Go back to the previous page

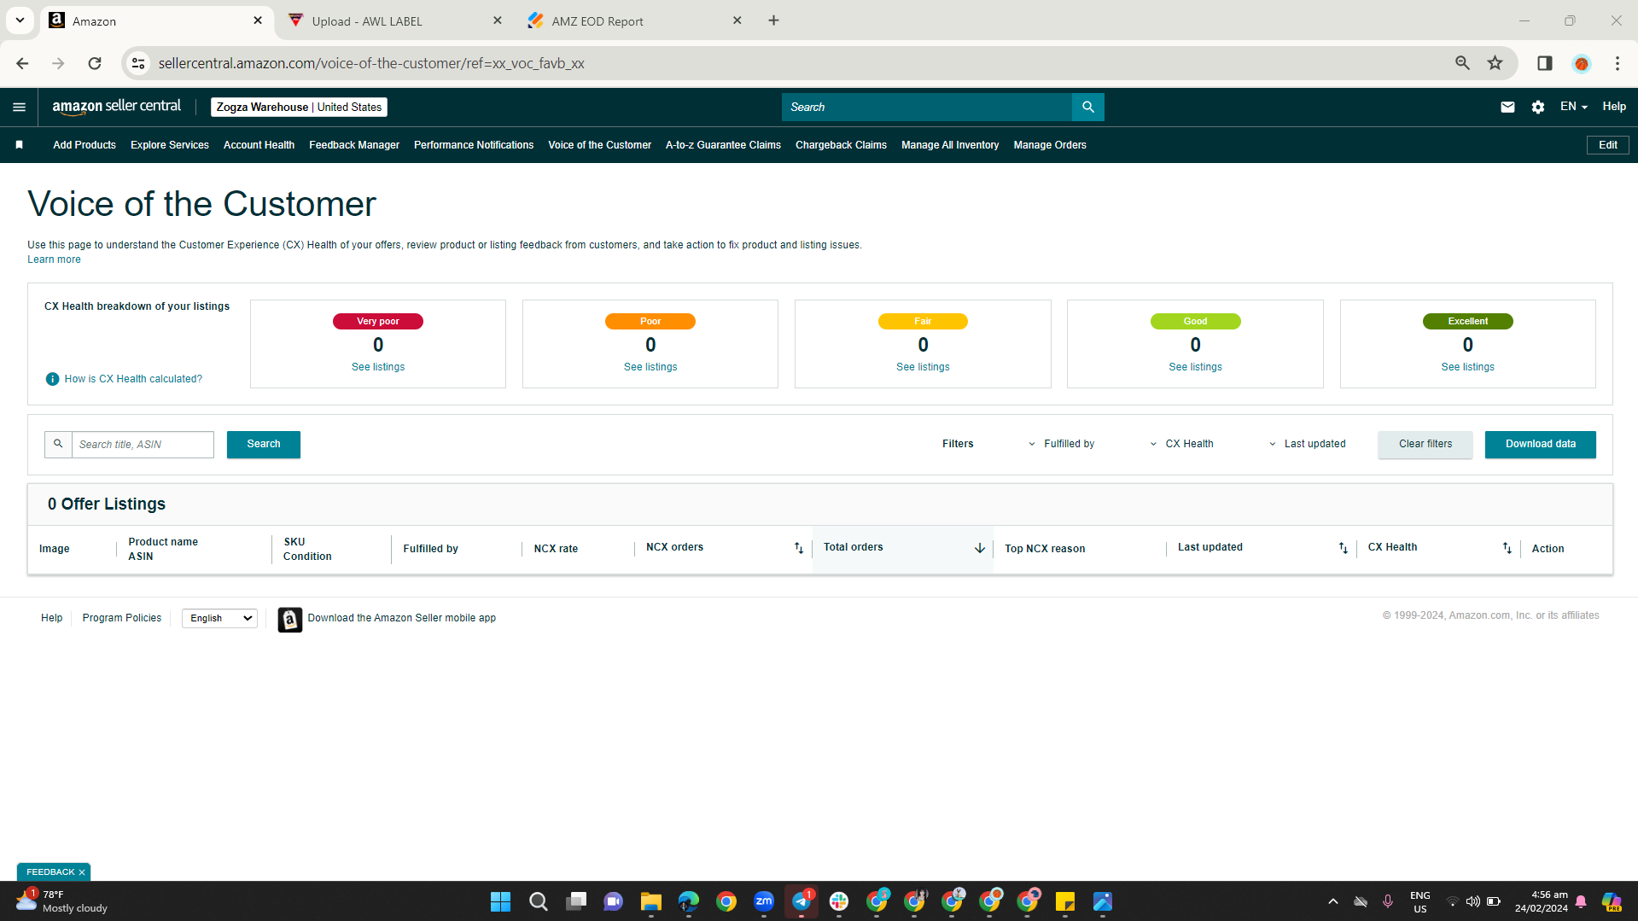[22, 63]
